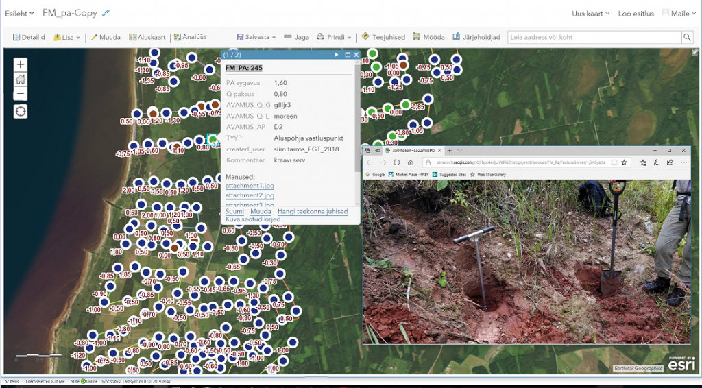Screen dimensions: 702x388
Task: Click the excavation photo in browser
Action: (x=526, y=262)
